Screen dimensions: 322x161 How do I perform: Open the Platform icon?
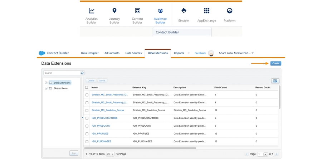230,11
